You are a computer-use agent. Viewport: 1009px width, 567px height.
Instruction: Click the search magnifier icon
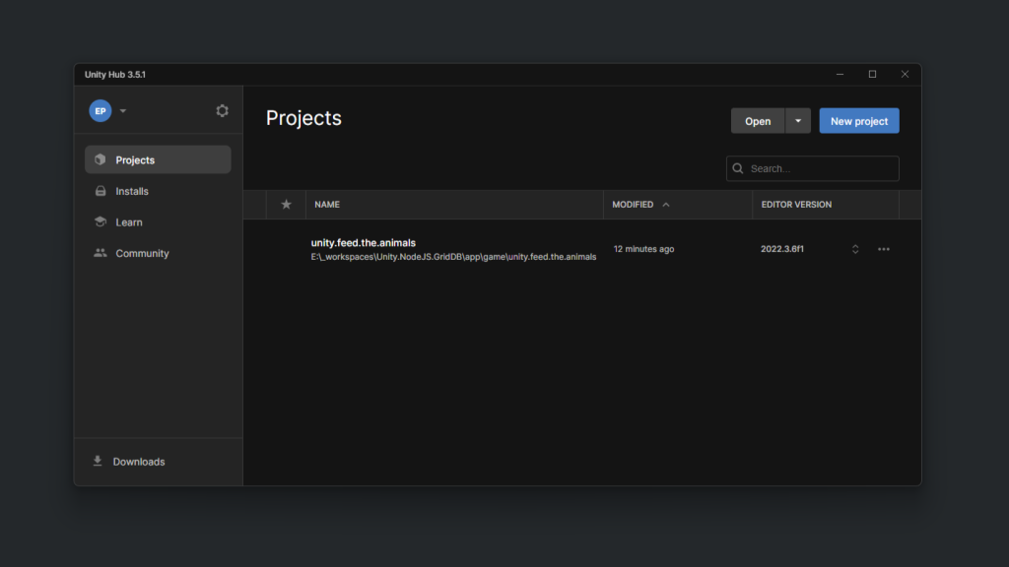tap(737, 168)
